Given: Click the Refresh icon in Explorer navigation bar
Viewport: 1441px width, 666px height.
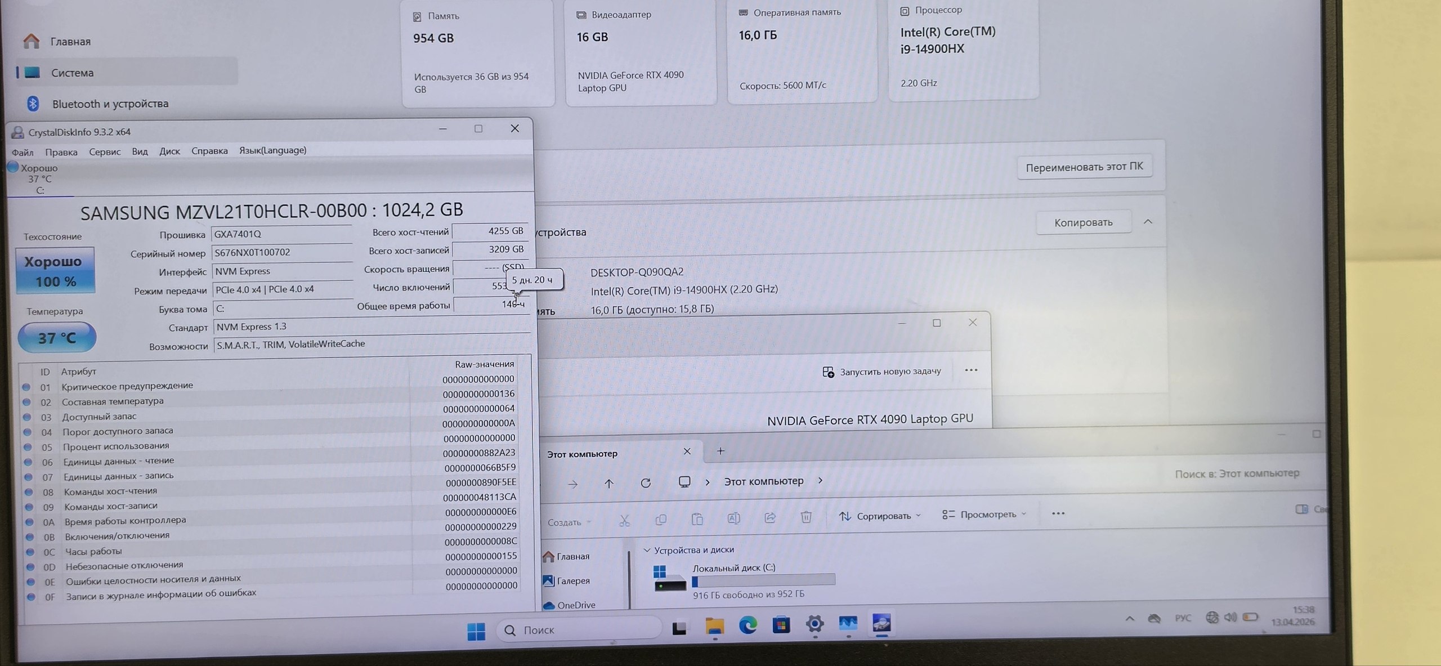Looking at the screenshot, I should 646,482.
